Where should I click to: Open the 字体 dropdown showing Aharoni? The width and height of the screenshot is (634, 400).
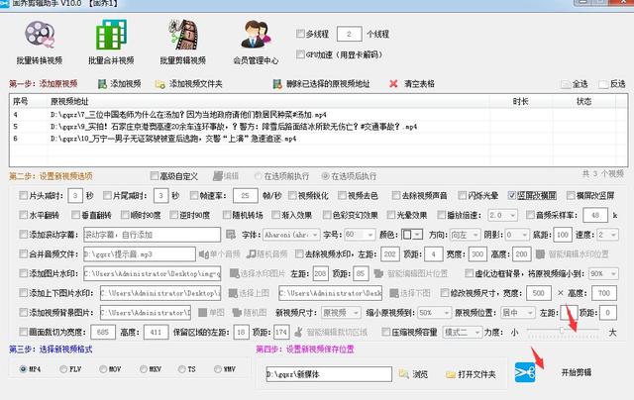(x=291, y=235)
